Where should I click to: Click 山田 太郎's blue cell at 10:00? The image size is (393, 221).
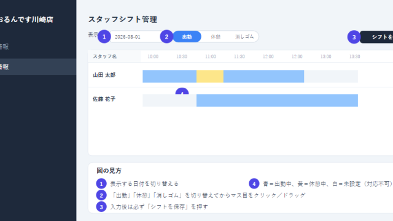coord(156,76)
